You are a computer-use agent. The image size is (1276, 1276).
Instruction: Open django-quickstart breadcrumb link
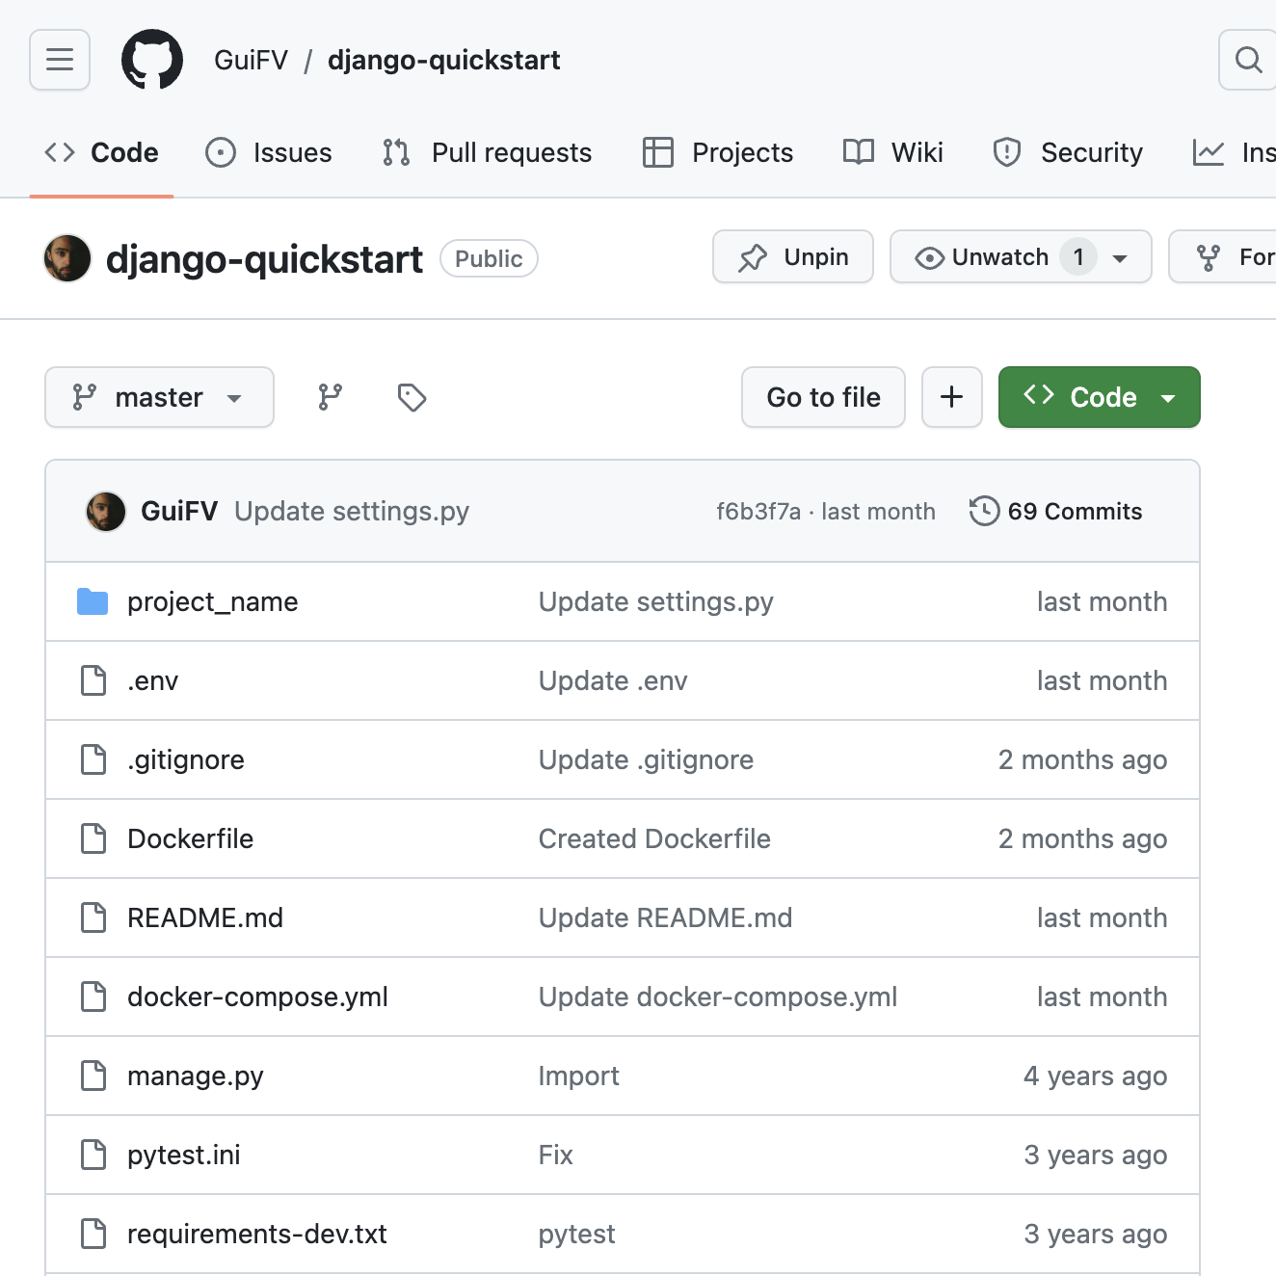[x=444, y=60]
